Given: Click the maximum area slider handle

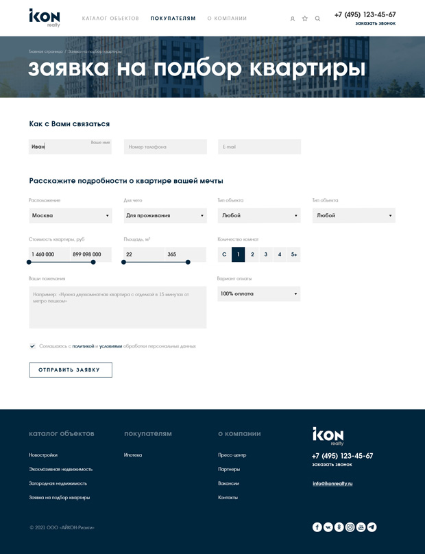Looking at the screenshot, I should click(188, 262).
